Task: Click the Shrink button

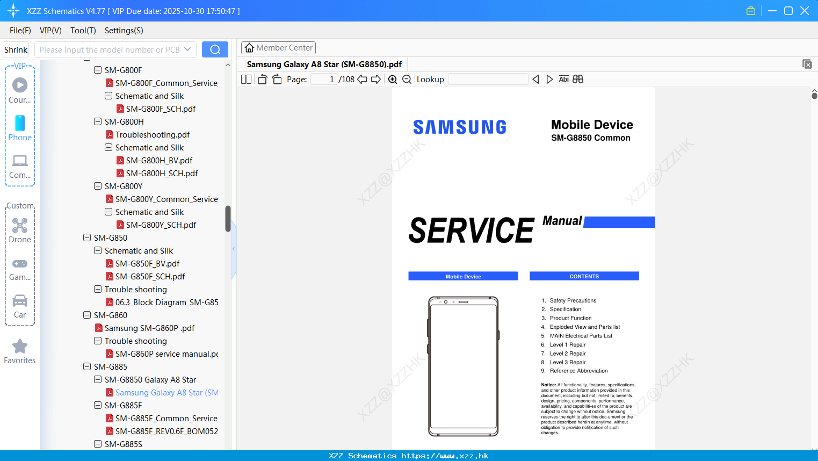Action: (16, 49)
